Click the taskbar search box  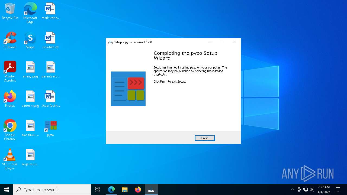[x=52, y=190]
